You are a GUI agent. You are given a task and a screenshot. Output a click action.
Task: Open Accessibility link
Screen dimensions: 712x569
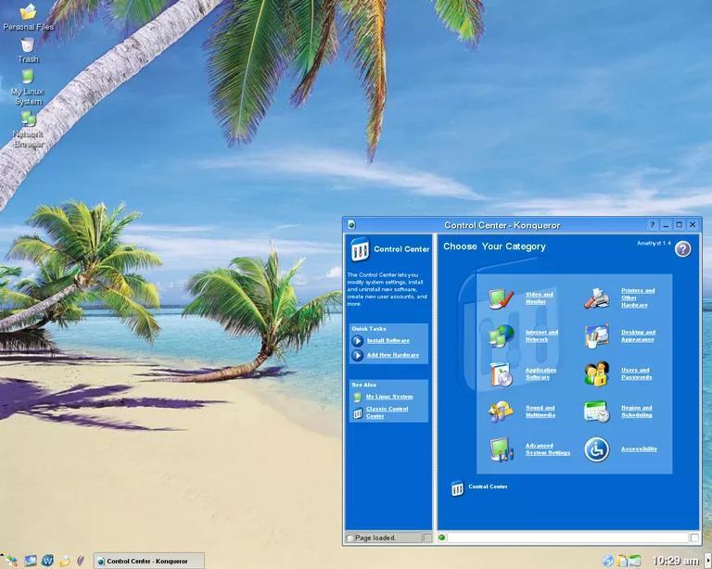tap(639, 449)
